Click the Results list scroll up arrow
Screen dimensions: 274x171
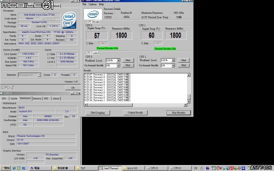[x=189, y=75]
